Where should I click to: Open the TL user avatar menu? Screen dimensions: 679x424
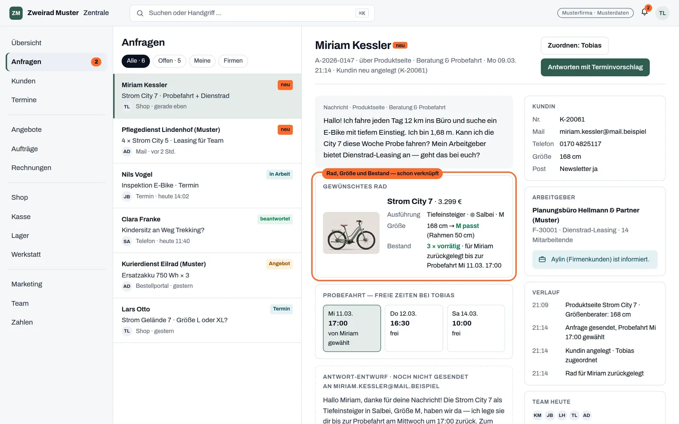tap(662, 13)
